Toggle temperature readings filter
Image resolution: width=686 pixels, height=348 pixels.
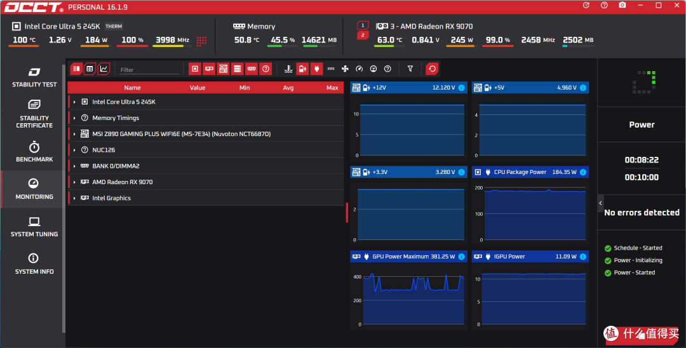tap(288, 69)
